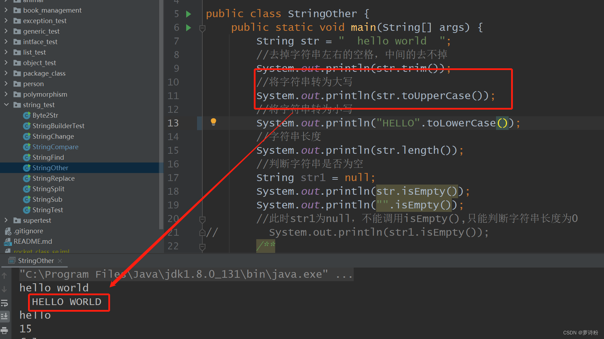This screenshot has height=339, width=604.
Task: Toggle fold marker on line 20 comment
Action: (x=202, y=219)
